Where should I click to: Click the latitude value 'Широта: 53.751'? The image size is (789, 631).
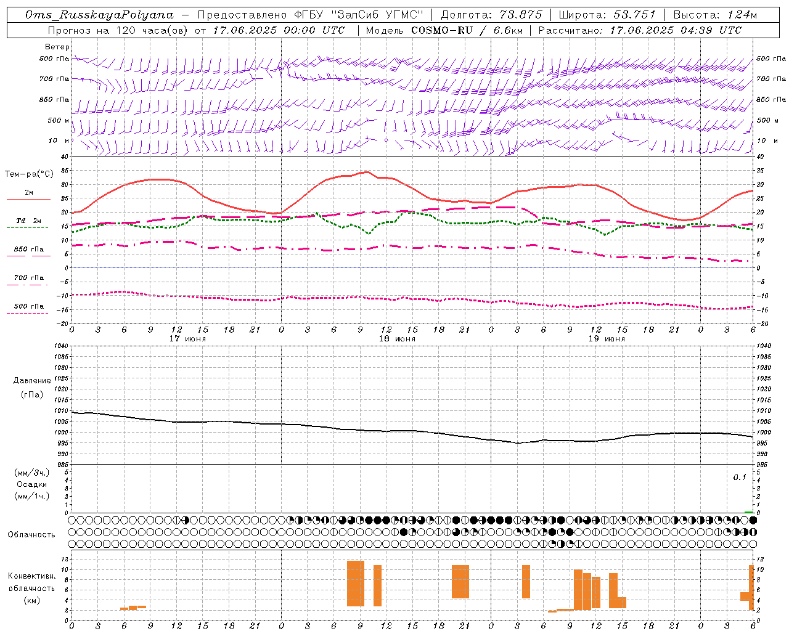click(607, 15)
